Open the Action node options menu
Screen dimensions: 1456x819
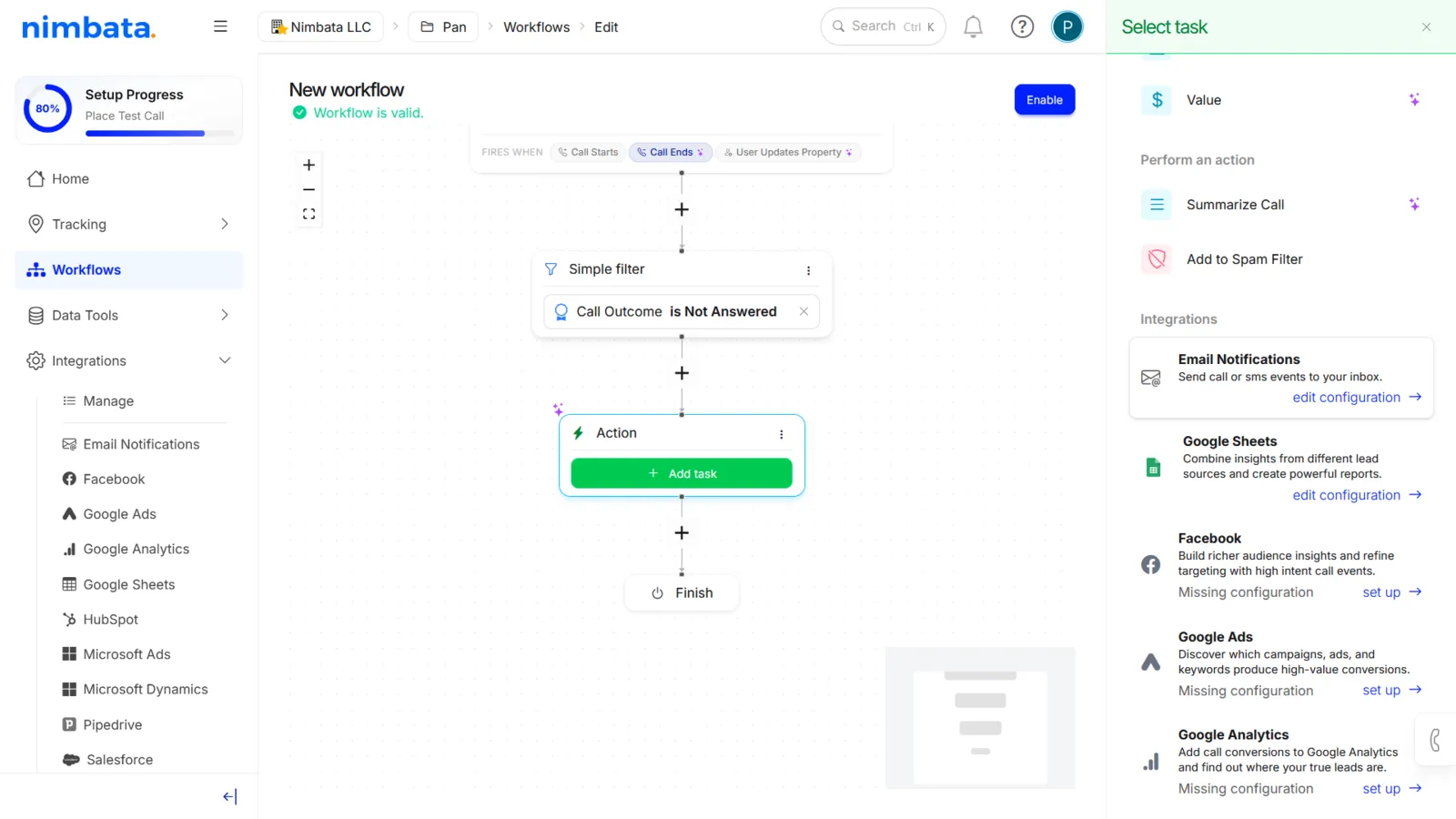(781, 434)
